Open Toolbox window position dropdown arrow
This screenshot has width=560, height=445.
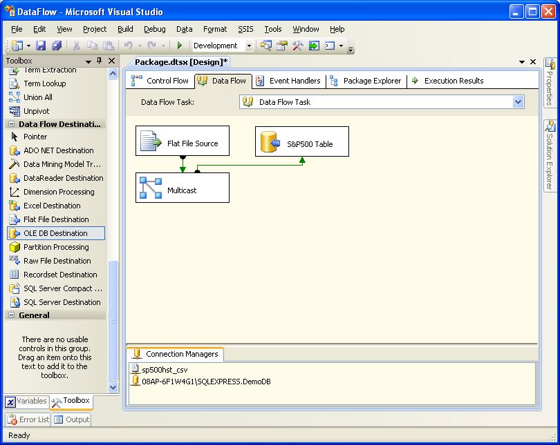(x=88, y=61)
